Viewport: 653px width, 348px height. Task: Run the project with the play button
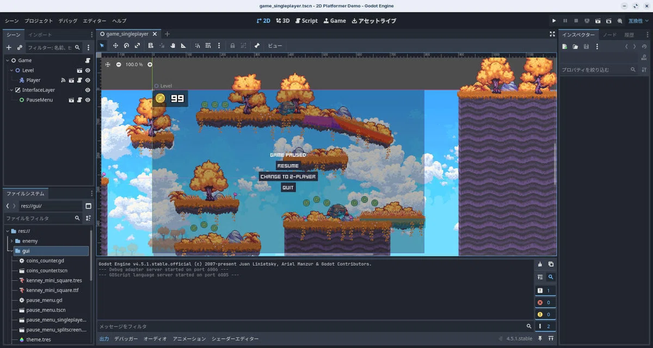[x=554, y=21]
